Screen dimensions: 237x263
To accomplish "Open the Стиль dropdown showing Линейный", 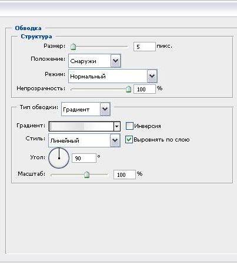I will coord(84,140).
